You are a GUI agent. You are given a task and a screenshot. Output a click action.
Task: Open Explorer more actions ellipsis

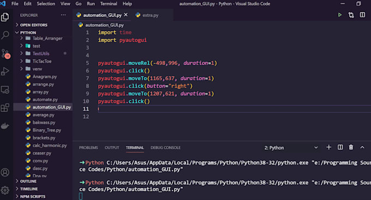63,15
